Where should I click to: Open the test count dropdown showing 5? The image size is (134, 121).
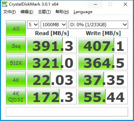point(33,25)
